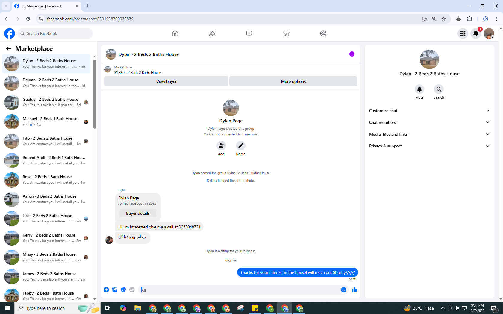Open Buyer details button
The width and height of the screenshot is (503, 314).
tap(138, 213)
